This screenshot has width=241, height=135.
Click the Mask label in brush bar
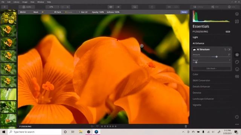pyautogui.click(x=36, y=12)
